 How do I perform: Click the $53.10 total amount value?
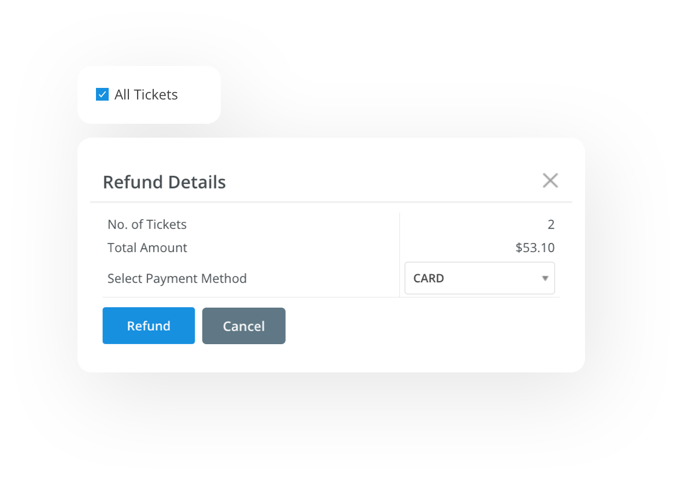535,248
